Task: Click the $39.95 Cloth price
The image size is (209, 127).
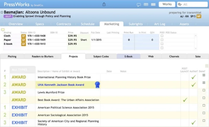Action: pyautogui.click(x=72, y=36)
